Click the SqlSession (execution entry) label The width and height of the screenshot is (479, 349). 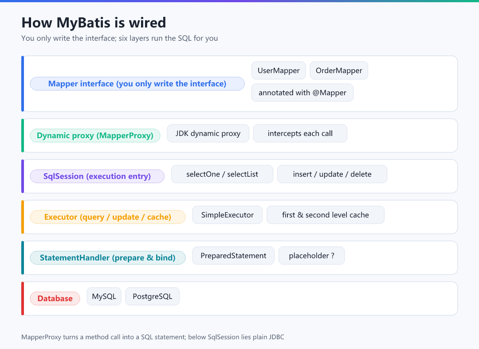(97, 176)
